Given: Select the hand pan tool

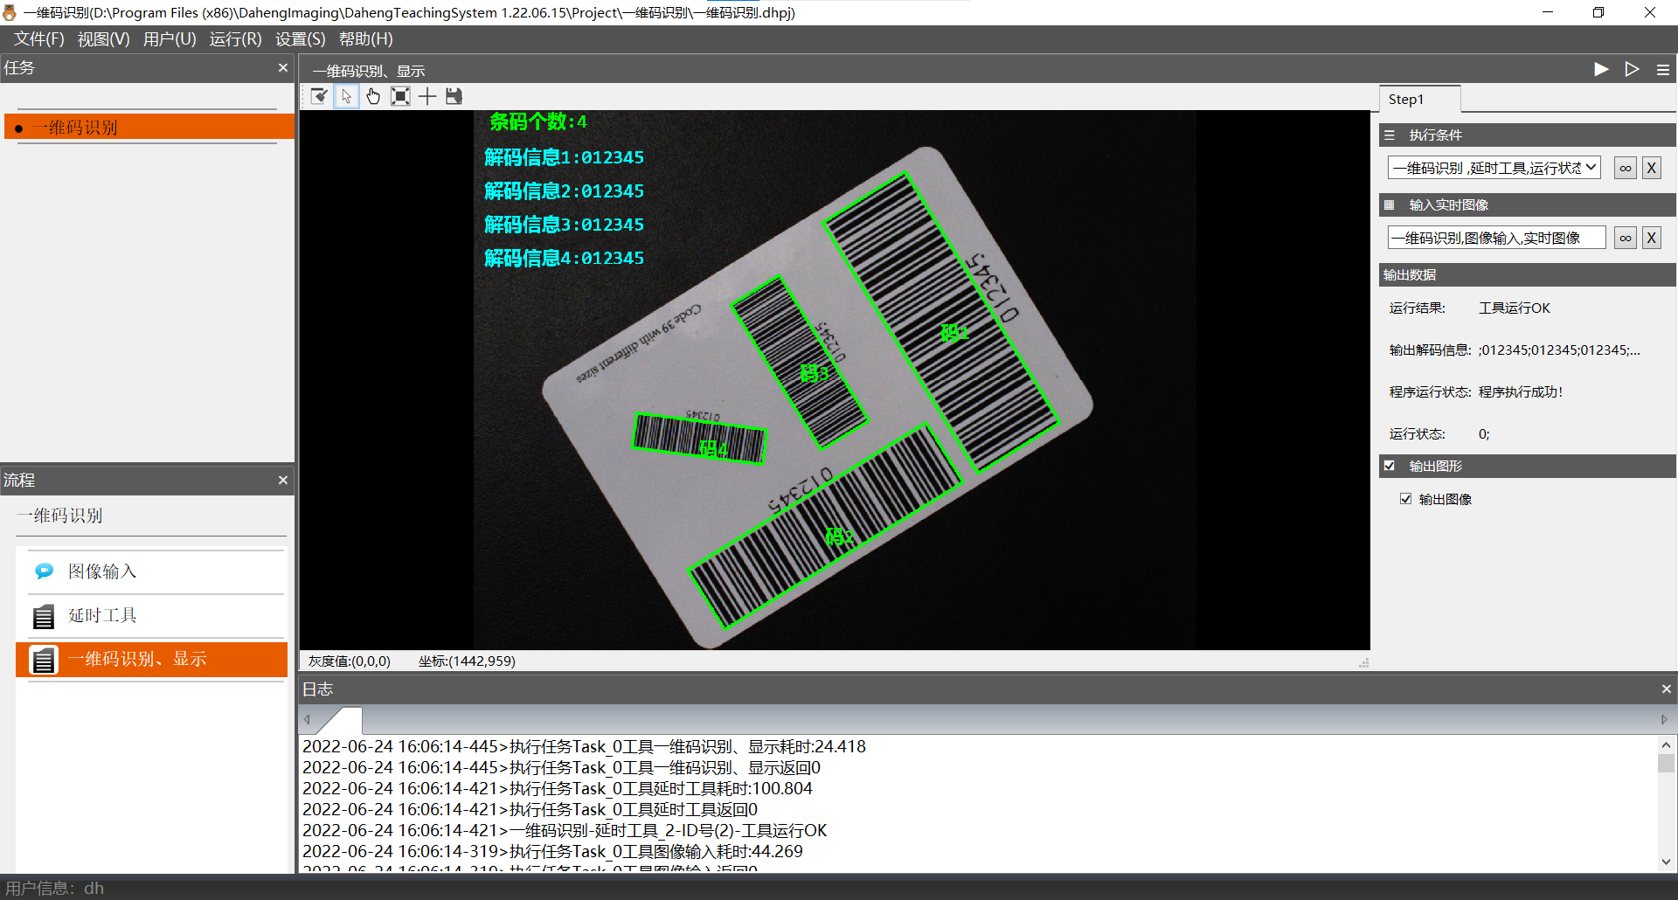Looking at the screenshot, I should (373, 96).
